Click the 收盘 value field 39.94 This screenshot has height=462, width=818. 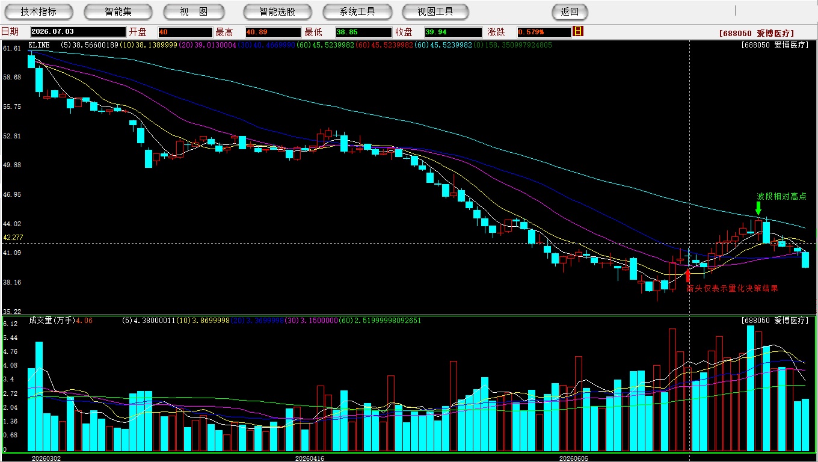(x=453, y=32)
